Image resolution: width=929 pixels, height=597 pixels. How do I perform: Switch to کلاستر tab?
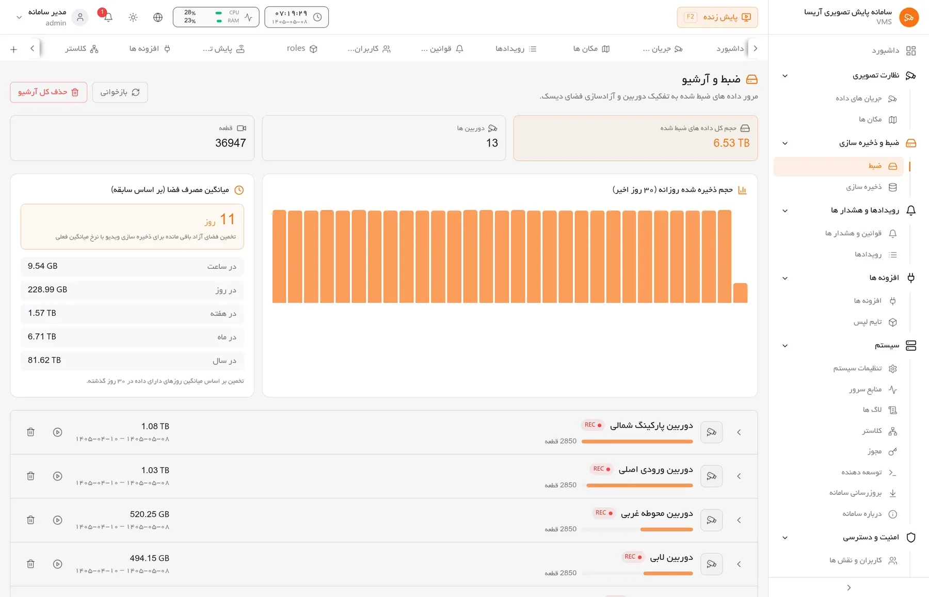(82, 49)
